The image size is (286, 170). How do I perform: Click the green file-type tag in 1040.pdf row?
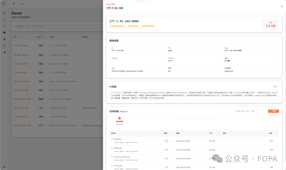166,141
